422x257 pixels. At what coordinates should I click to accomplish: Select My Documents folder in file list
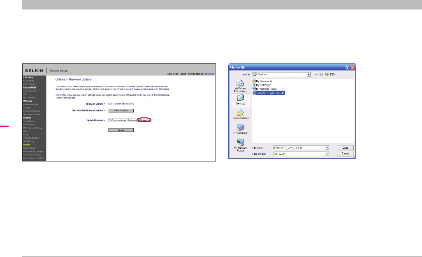(x=262, y=81)
